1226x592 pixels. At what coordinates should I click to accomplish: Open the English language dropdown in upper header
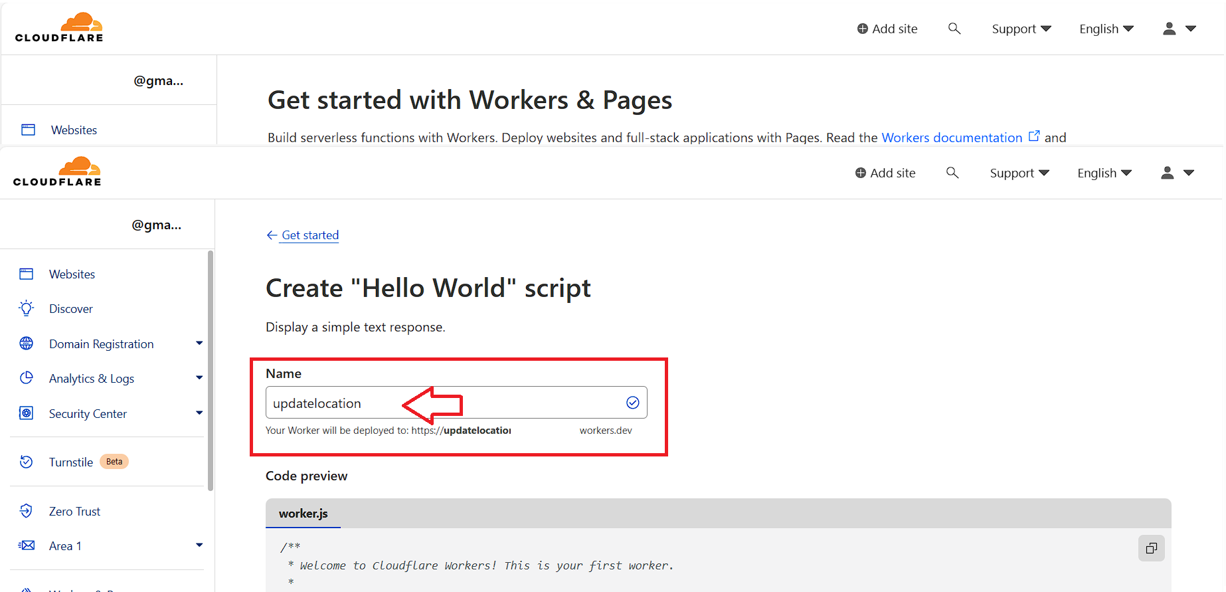coord(1106,29)
